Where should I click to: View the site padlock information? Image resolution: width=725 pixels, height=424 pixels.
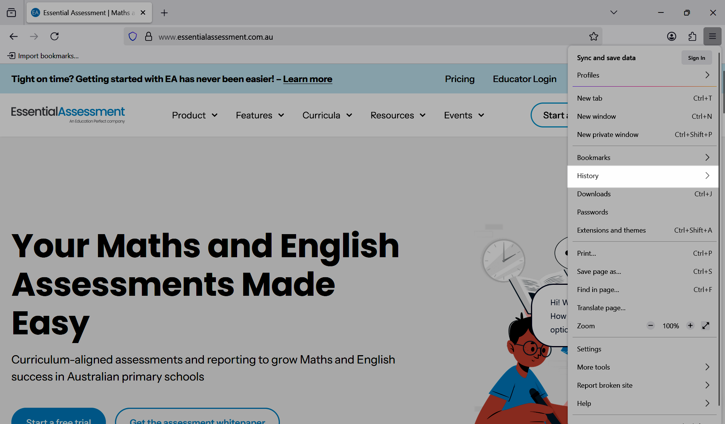[149, 37]
